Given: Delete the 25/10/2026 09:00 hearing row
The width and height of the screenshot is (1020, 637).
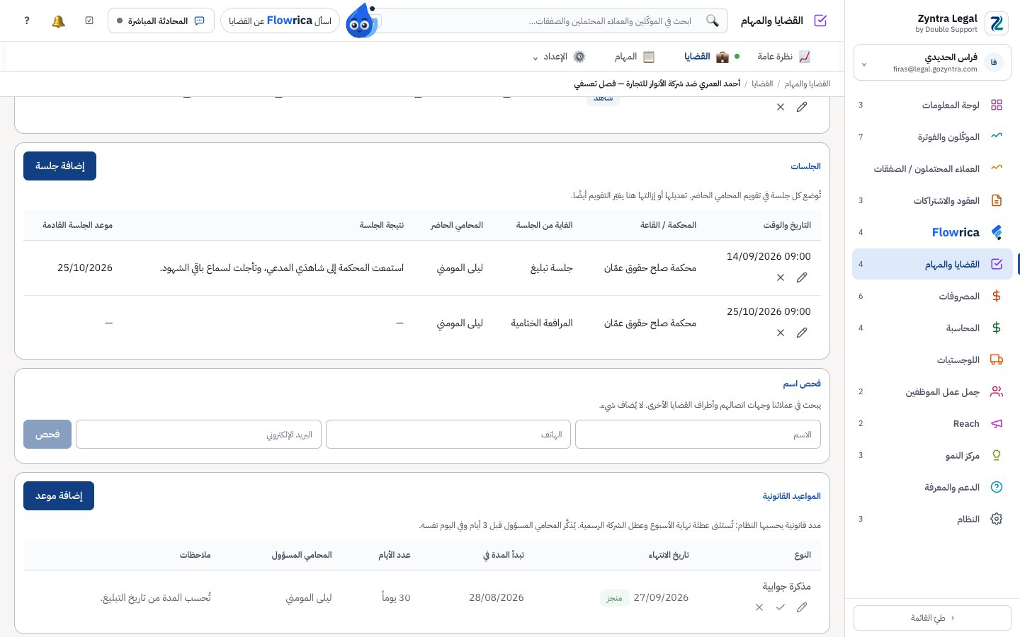Looking at the screenshot, I should tap(781, 333).
